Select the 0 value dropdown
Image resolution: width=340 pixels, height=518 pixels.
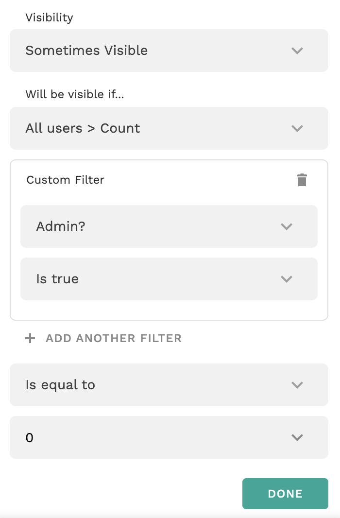coord(146,437)
